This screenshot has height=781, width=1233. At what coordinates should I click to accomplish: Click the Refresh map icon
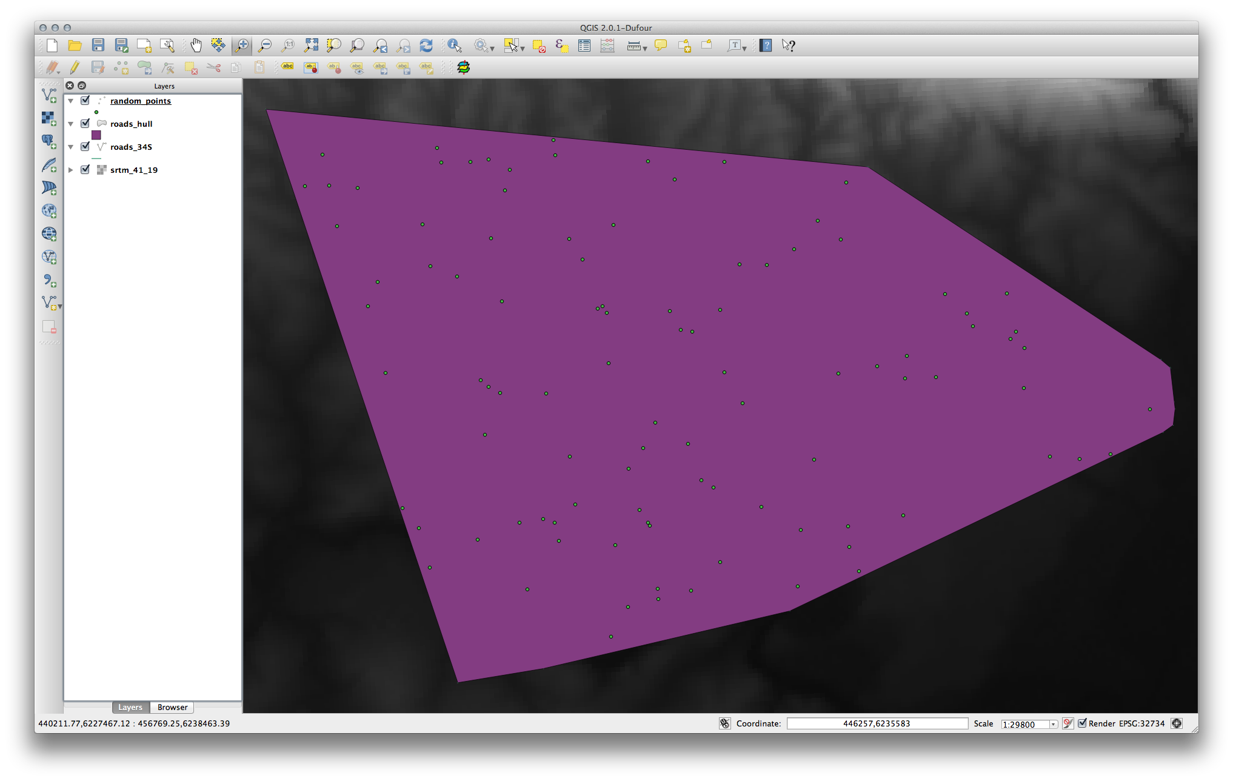pyautogui.click(x=426, y=45)
